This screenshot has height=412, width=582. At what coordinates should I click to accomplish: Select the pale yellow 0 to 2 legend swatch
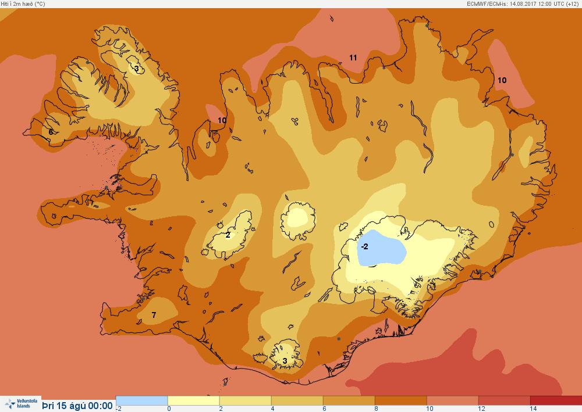(193, 400)
